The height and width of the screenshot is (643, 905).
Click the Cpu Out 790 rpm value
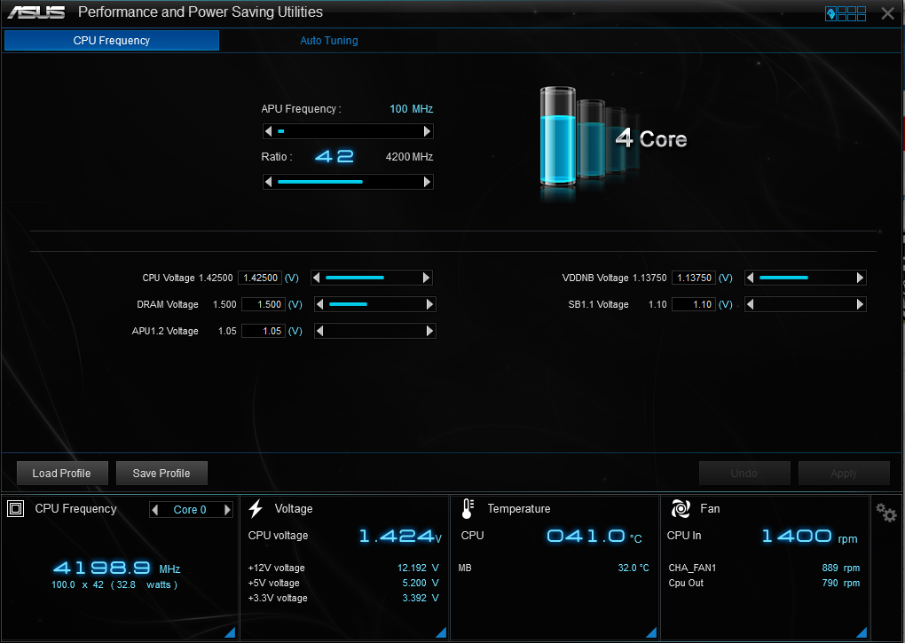tap(841, 583)
